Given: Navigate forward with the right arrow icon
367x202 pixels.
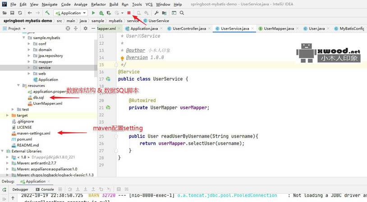Looking at the screenshot, I should (x=38, y=13).
